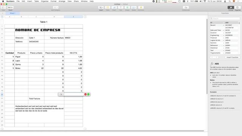The image size is (242, 136).
Task: Click the Add Category toolbar button
Action: 56,8
